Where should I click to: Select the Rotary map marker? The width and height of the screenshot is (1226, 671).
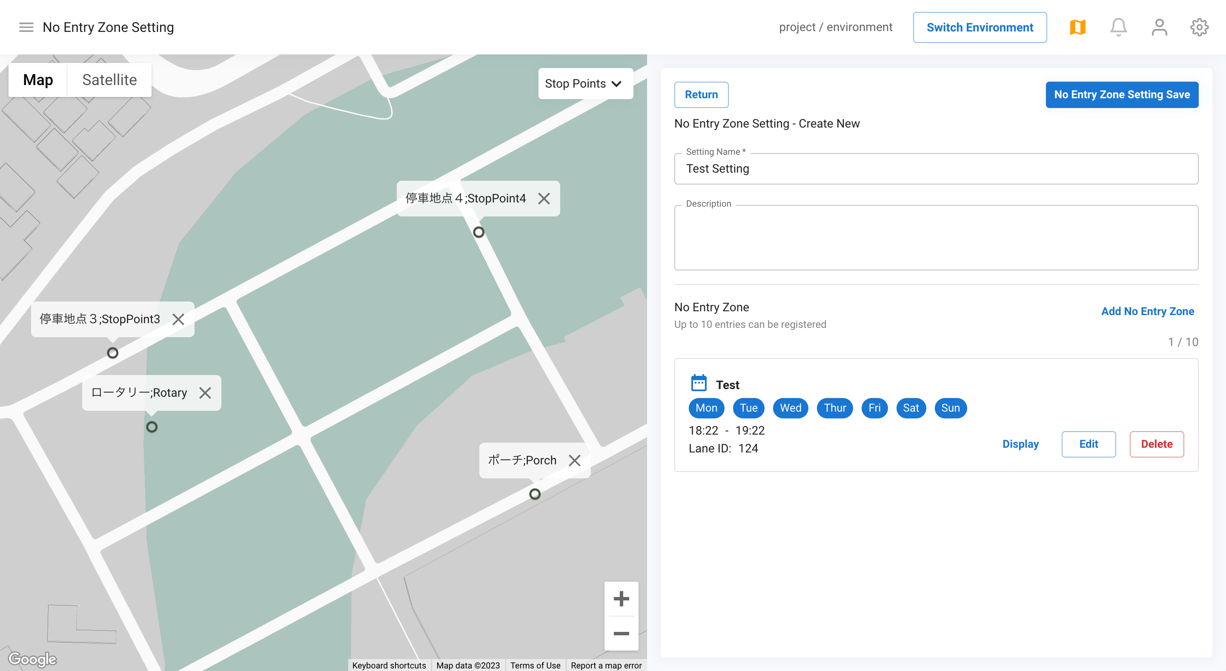pyautogui.click(x=152, y=427)
